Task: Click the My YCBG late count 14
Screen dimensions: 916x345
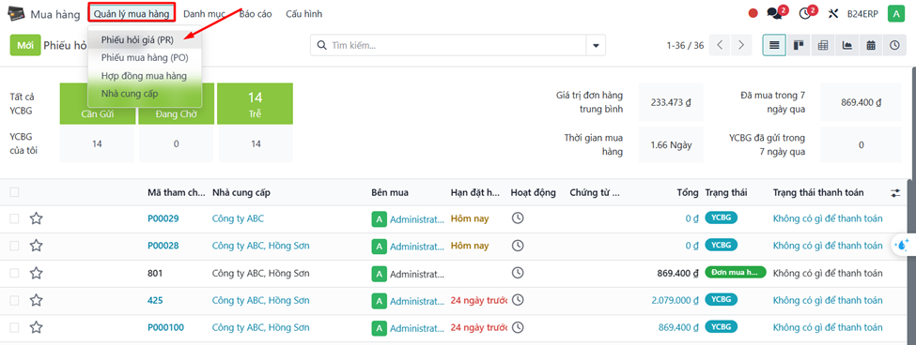Action: pos(256,144)
